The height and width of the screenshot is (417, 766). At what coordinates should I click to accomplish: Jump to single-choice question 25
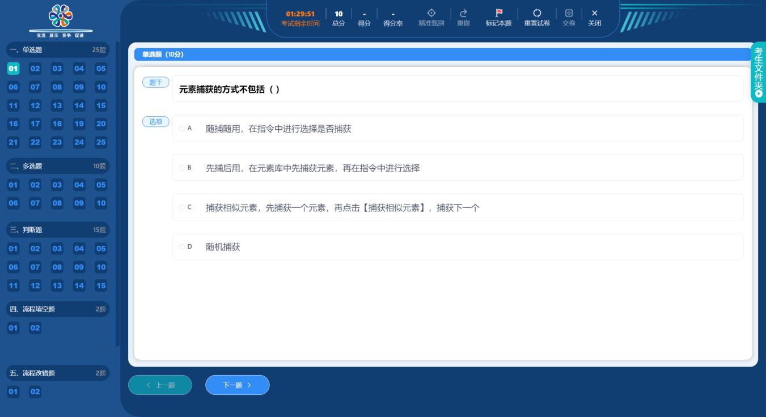tap(101, 142)
